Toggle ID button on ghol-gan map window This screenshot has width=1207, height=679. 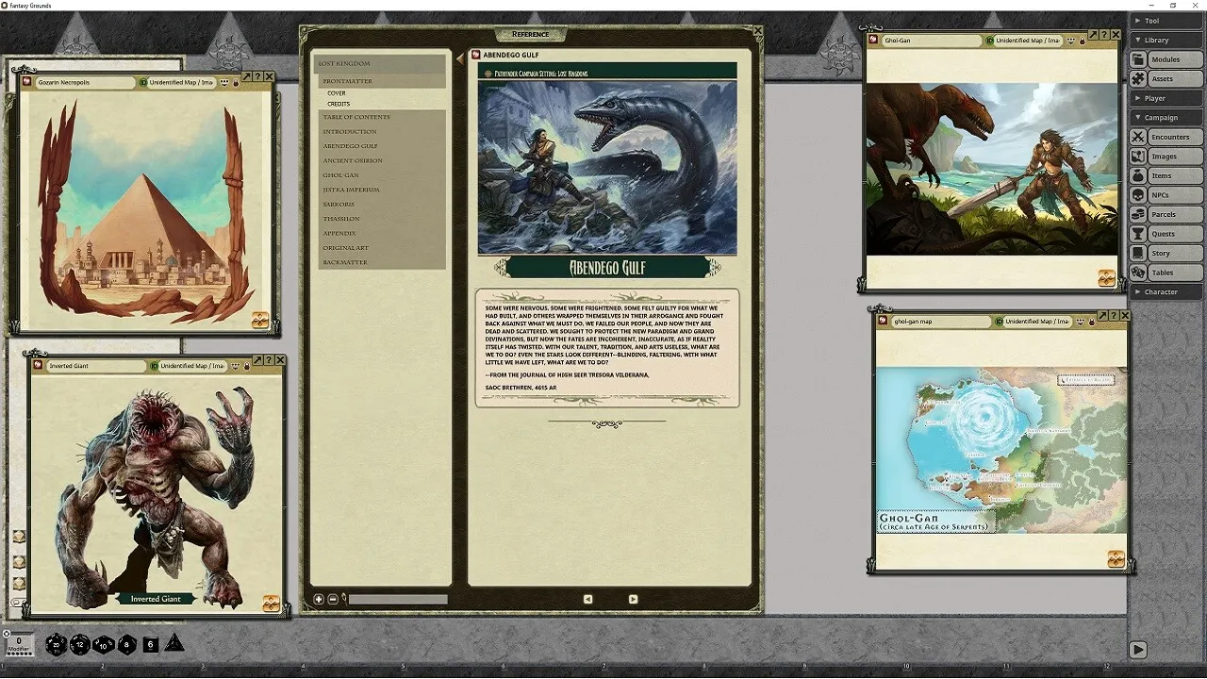click(x=999, y=322)
